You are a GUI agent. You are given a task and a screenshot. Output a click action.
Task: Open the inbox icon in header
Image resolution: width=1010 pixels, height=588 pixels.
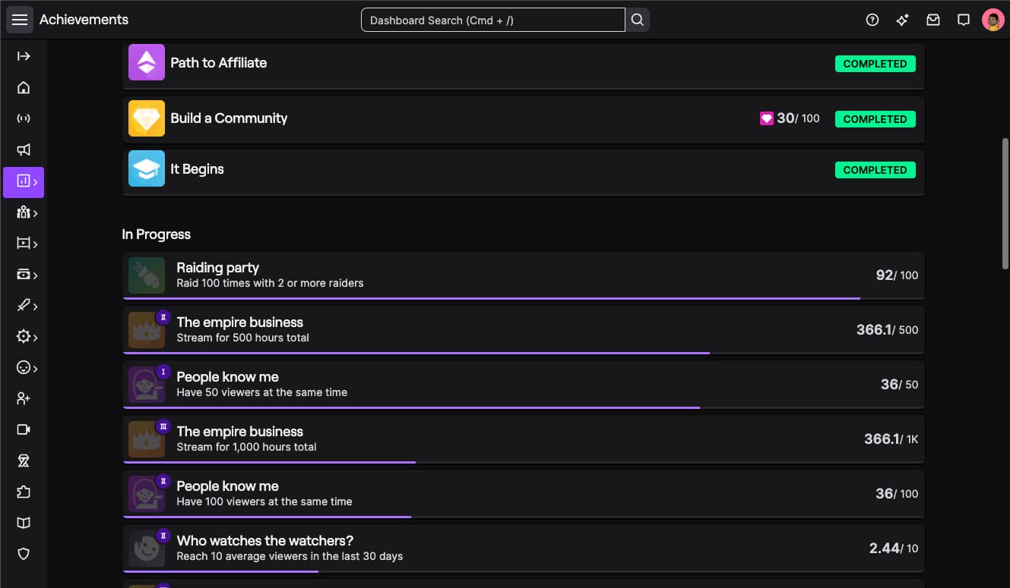933,20
